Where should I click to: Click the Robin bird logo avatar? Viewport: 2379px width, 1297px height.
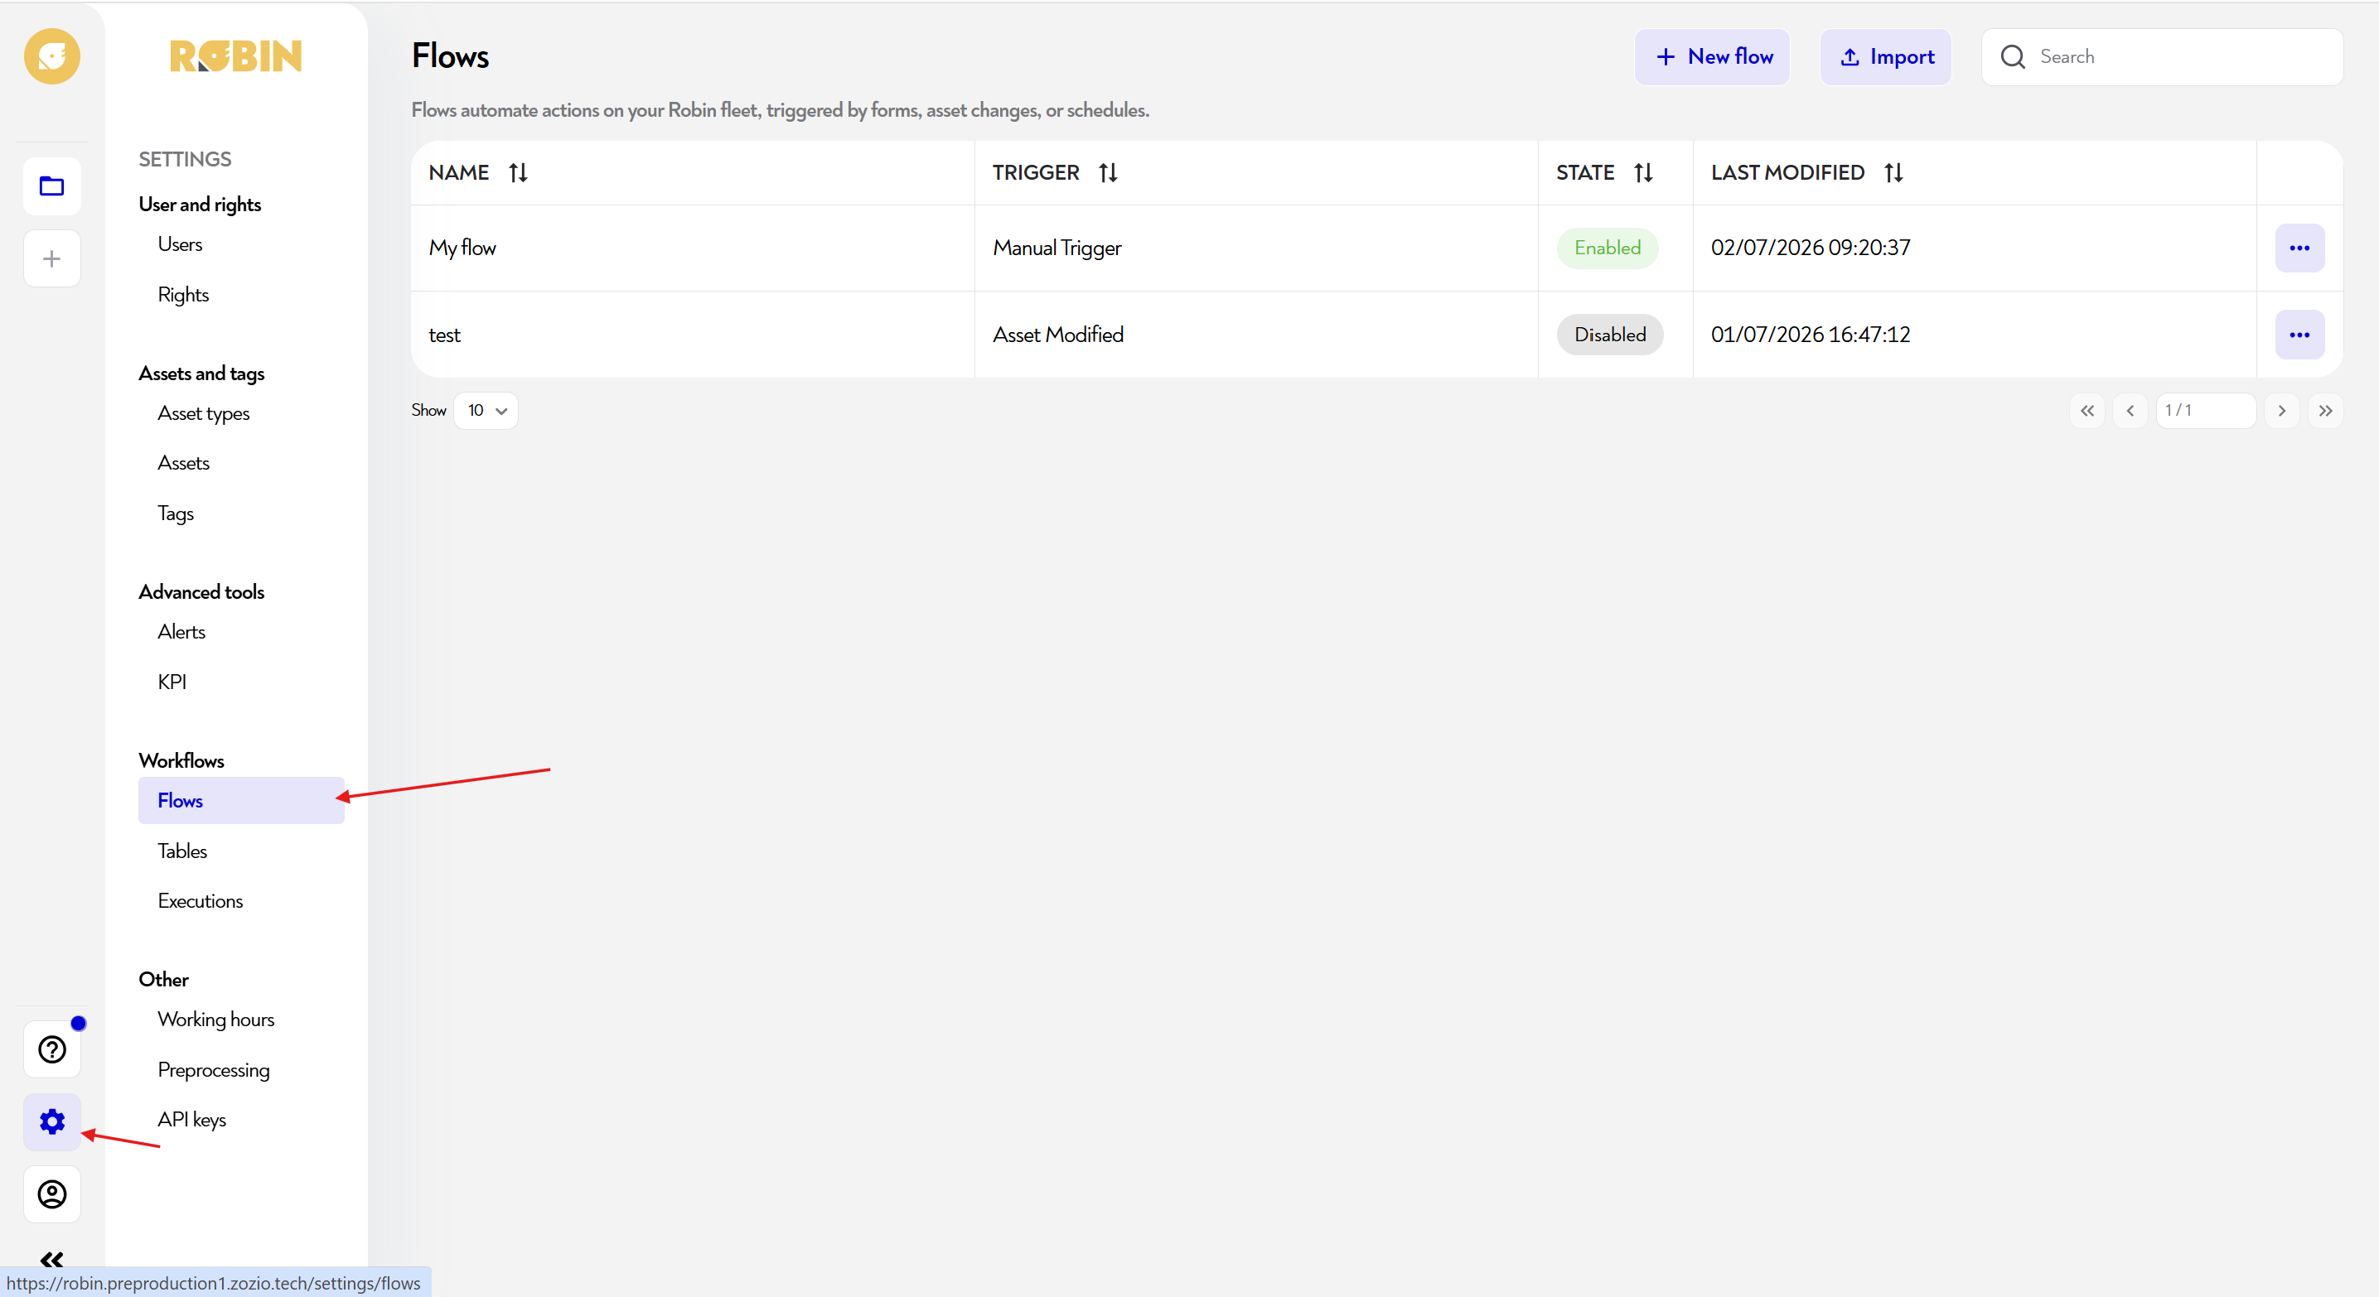point(51,56)
